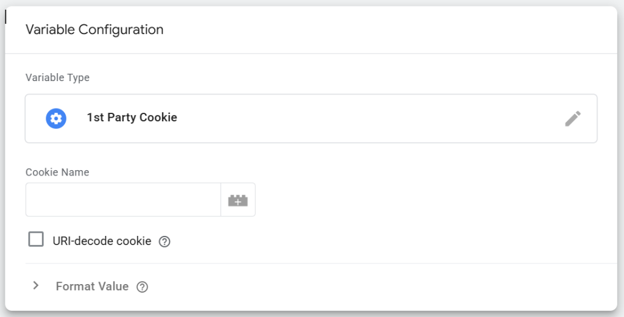Click the Variable Type label
Screen dimensions: 624x317
[x=57, y=78]
